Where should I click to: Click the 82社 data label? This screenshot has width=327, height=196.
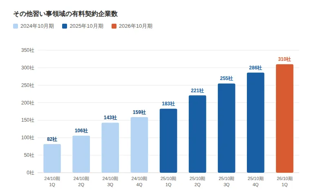pos(52,139)
